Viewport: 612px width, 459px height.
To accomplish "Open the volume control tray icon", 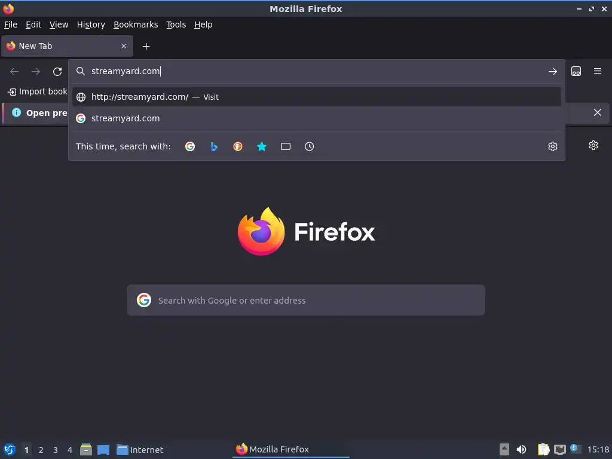I will click(x=521, y=449).
